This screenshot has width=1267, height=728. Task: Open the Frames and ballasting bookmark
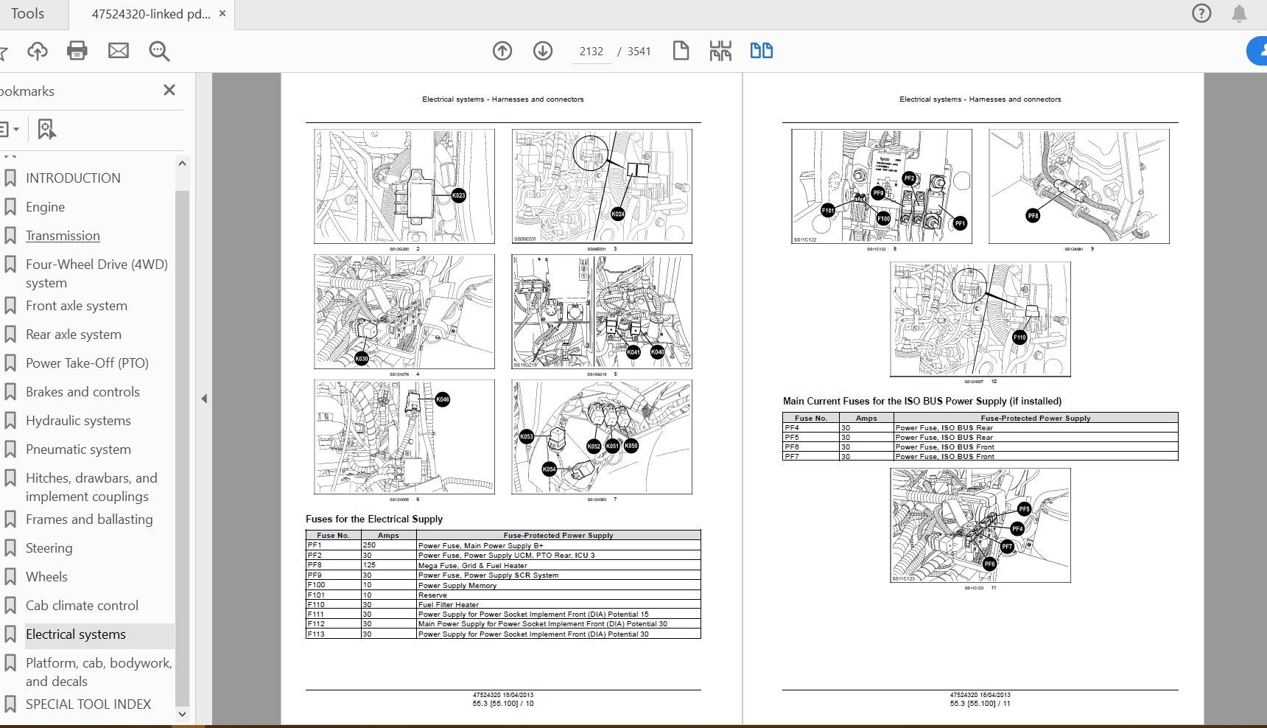tap(89, 519)
